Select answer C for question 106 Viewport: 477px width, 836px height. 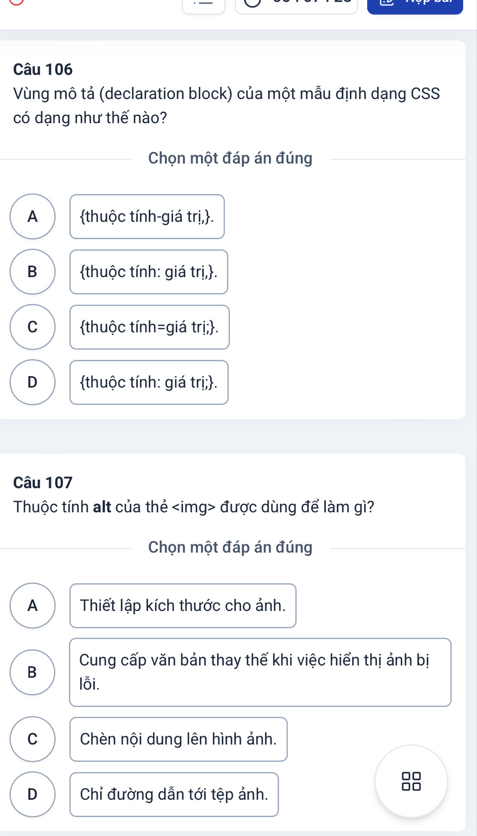(x=33, y=327)
